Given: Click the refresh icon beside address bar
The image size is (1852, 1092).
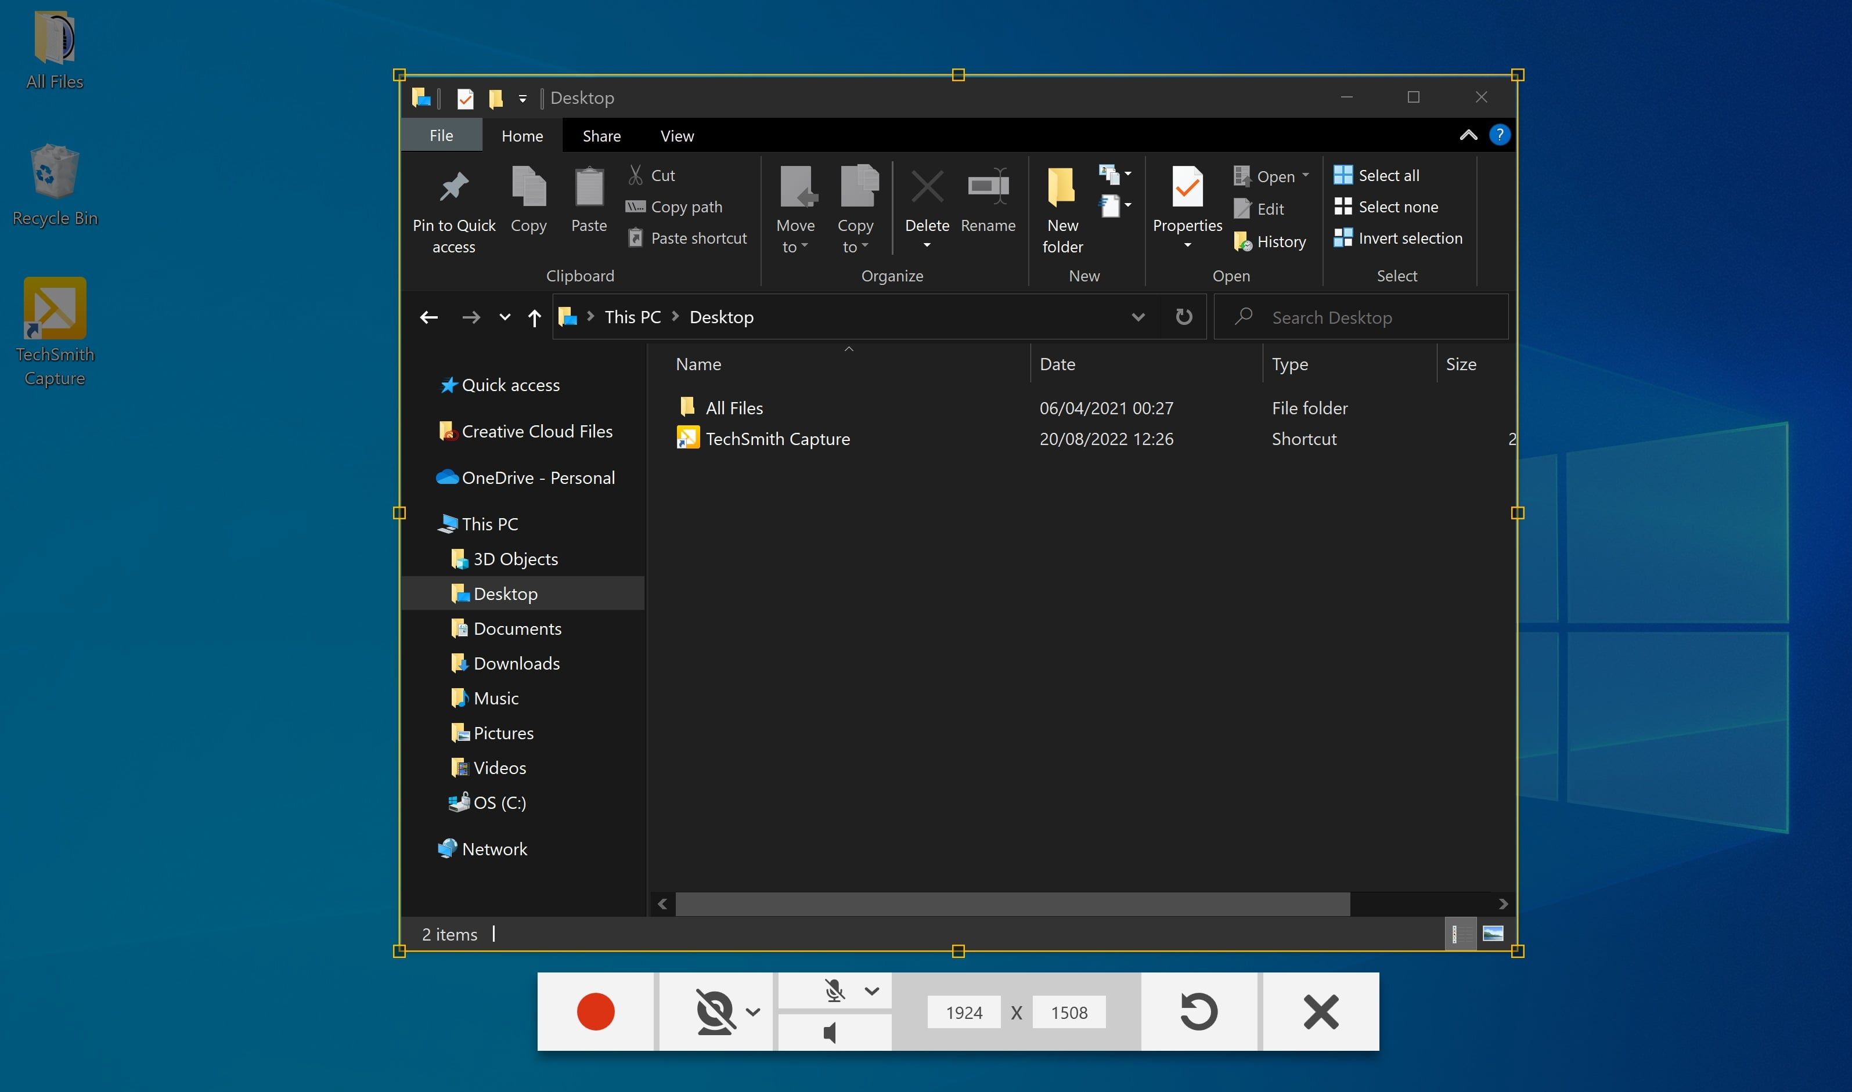Looking at the screenshot, I should click(x=1184, y=316).
